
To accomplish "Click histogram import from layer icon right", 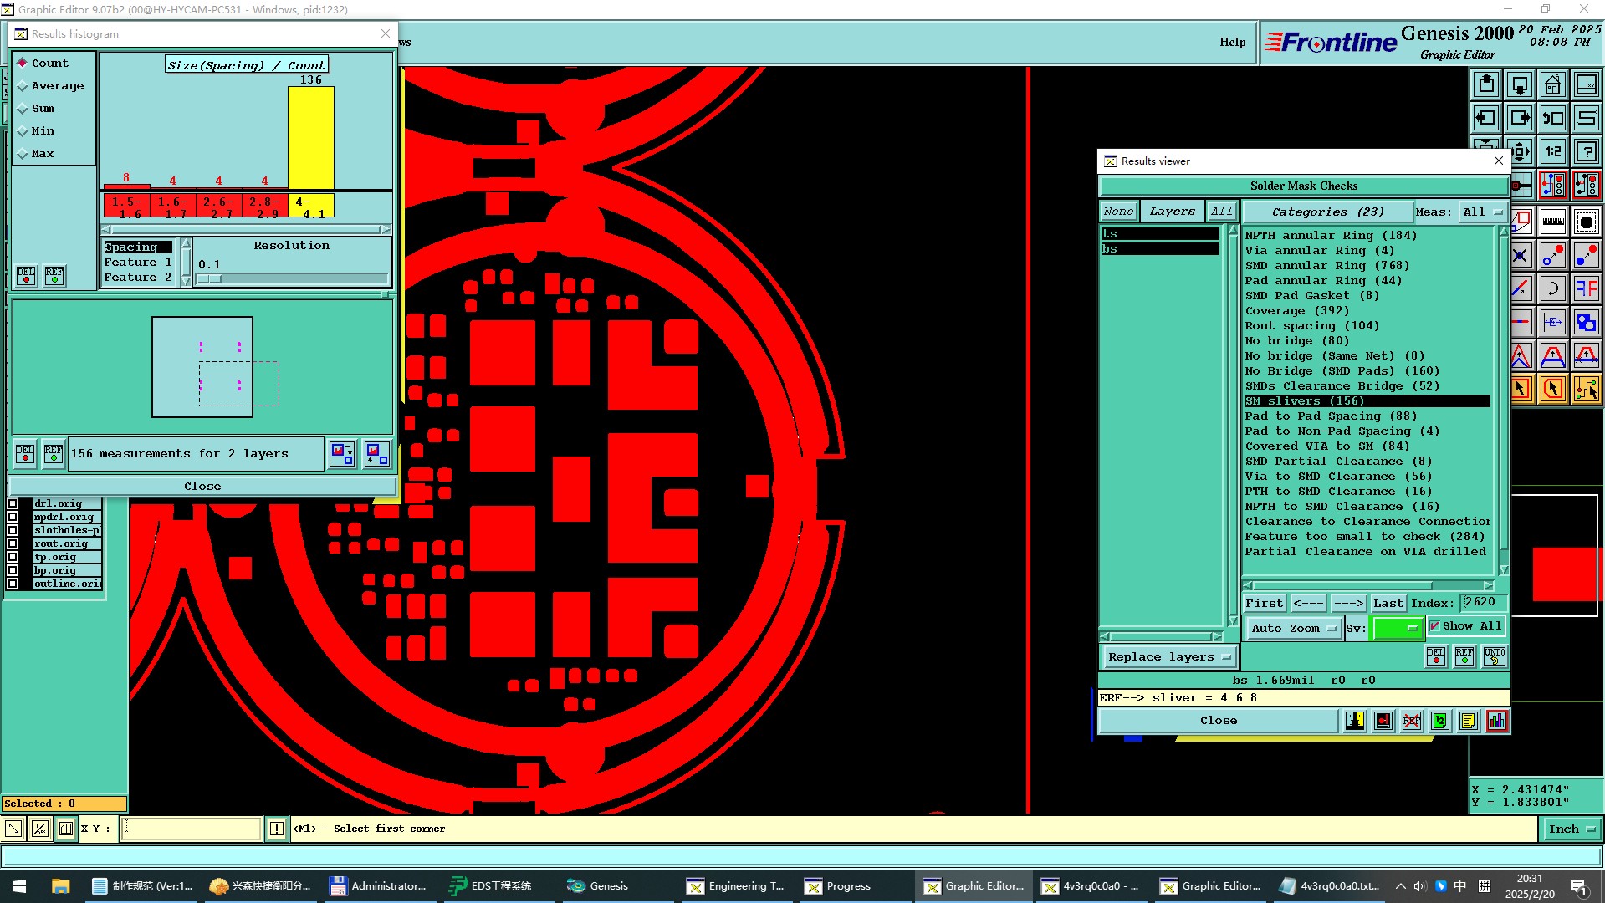I will [x=377, y=454].
